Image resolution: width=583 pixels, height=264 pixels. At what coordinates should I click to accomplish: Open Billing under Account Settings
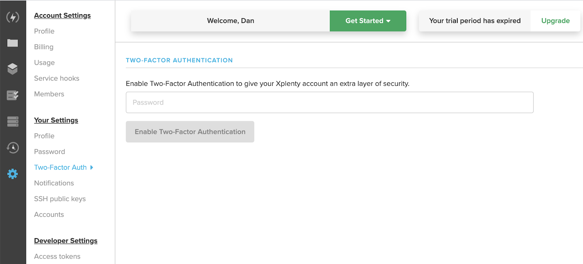tap(44, 47)
